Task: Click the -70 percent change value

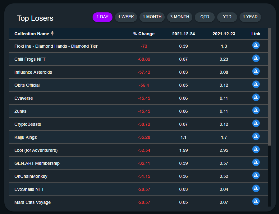Action: [x=144, y=46]
